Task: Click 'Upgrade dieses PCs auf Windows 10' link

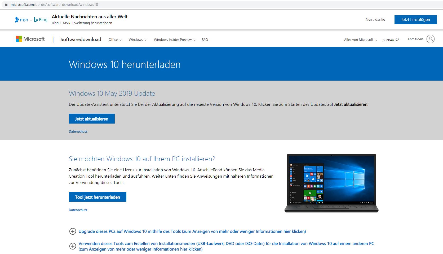Action: (x=192, y=231)
